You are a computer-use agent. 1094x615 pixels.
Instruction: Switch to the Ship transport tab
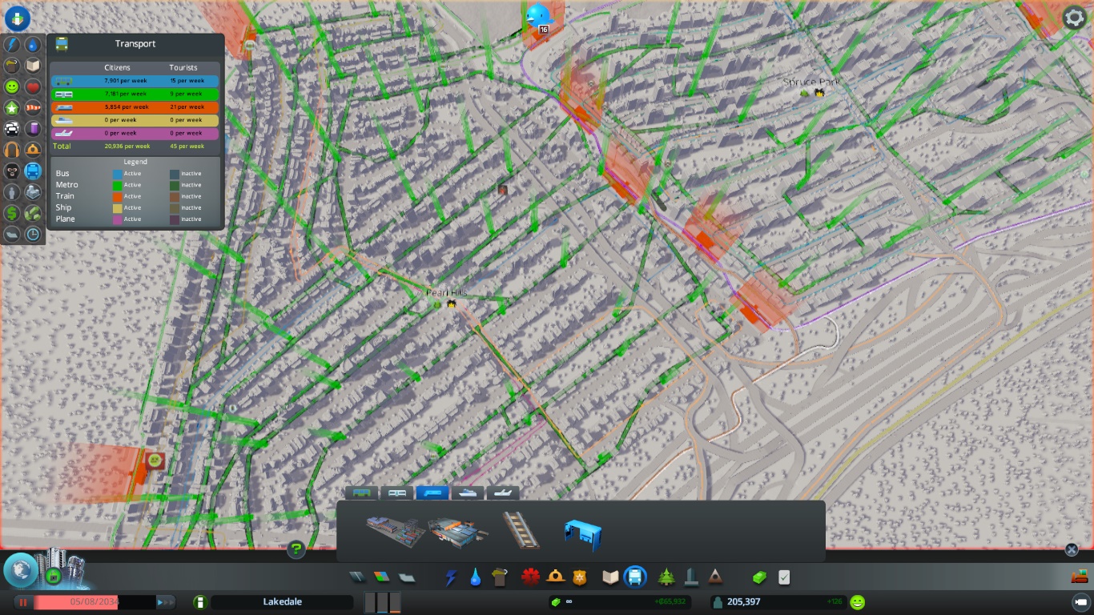coord(468,493)
